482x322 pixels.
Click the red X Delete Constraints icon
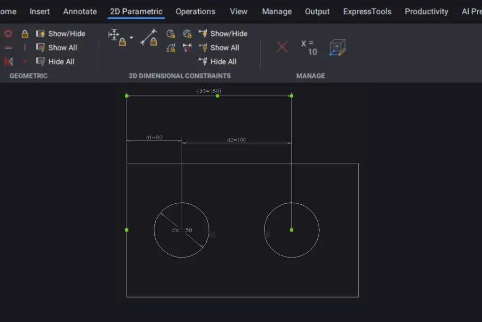point(282,47)
